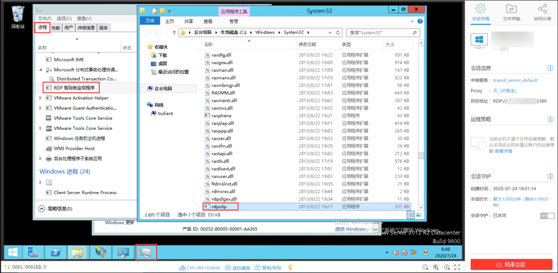Click the search magnifier in System32 search box
The image size is (558, 273).
click(x=414, y=32)
